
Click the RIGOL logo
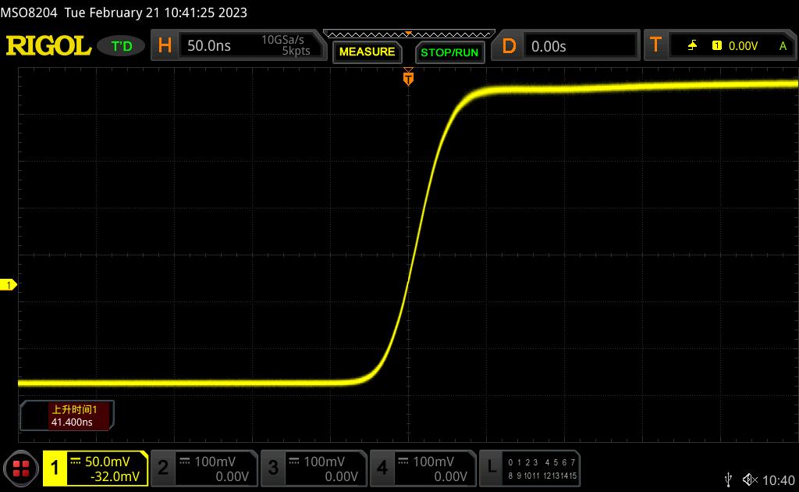tap(48, 46)
